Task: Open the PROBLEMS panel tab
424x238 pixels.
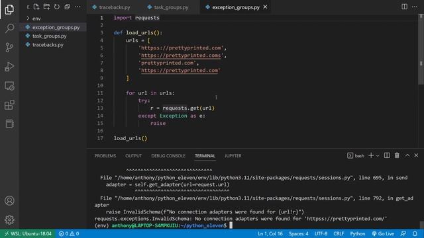Action: point(105,156)
